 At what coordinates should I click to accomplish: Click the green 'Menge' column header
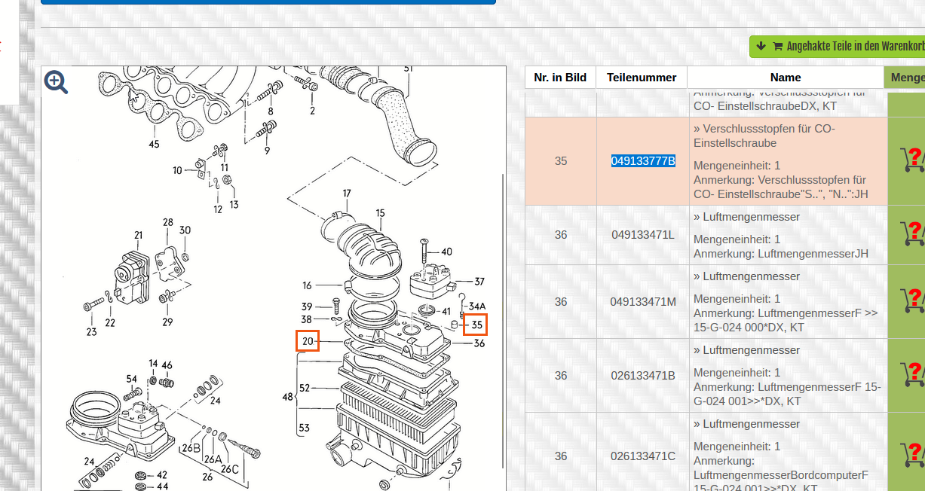point(905,78)
